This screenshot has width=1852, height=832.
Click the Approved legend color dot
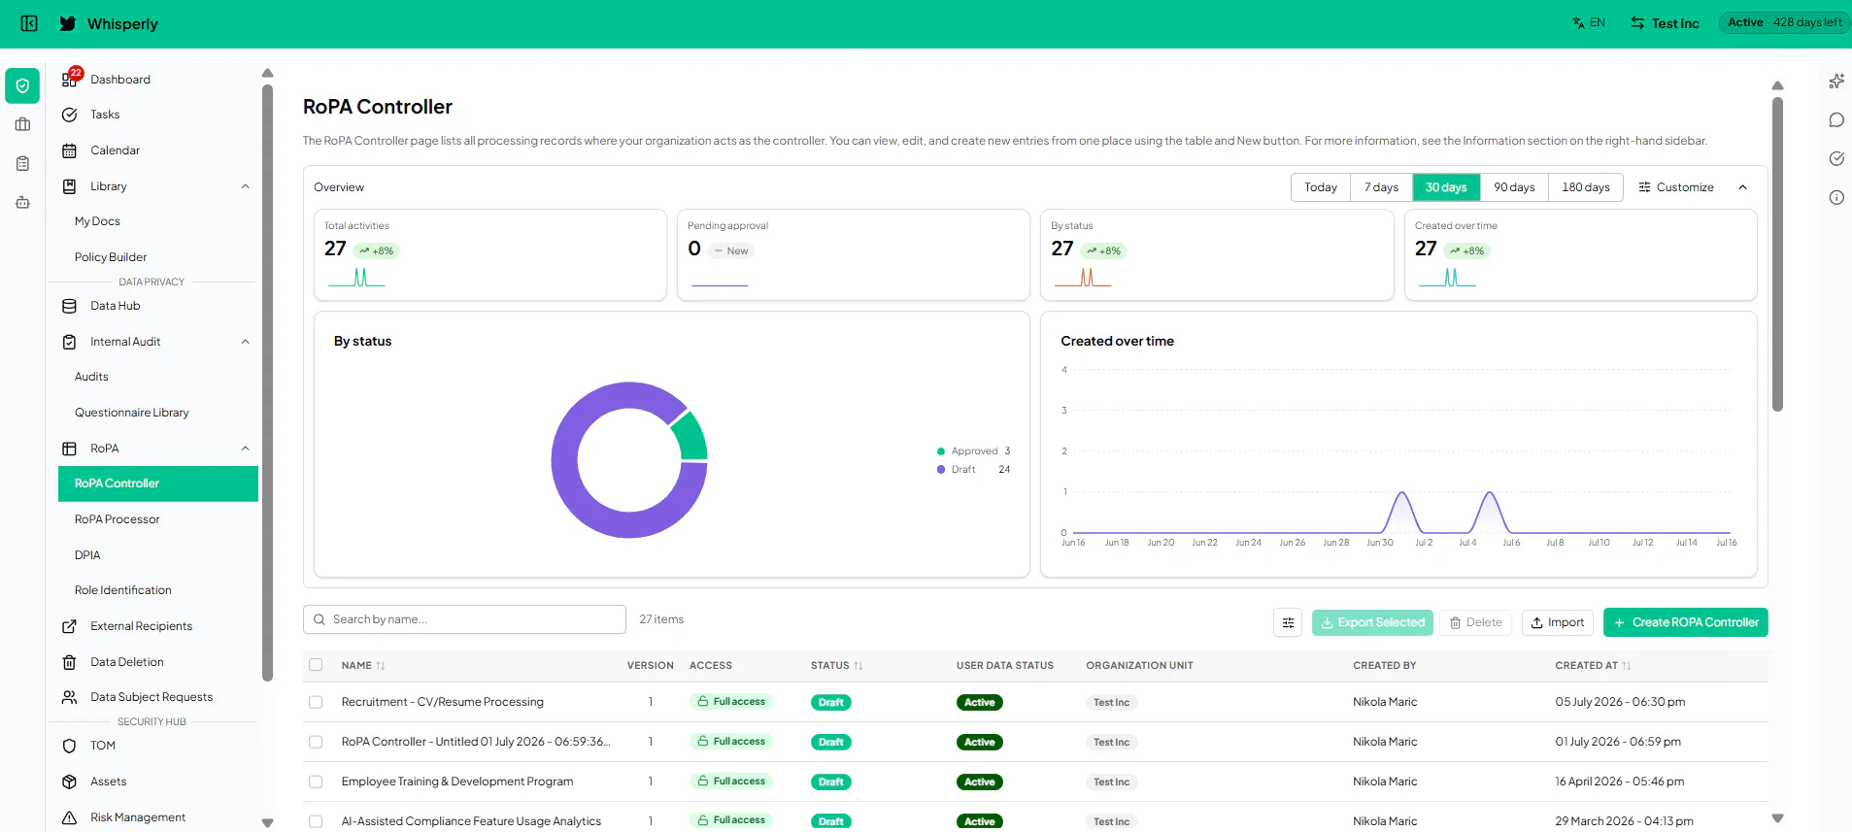pyautogui.click(x=941, y=451)
